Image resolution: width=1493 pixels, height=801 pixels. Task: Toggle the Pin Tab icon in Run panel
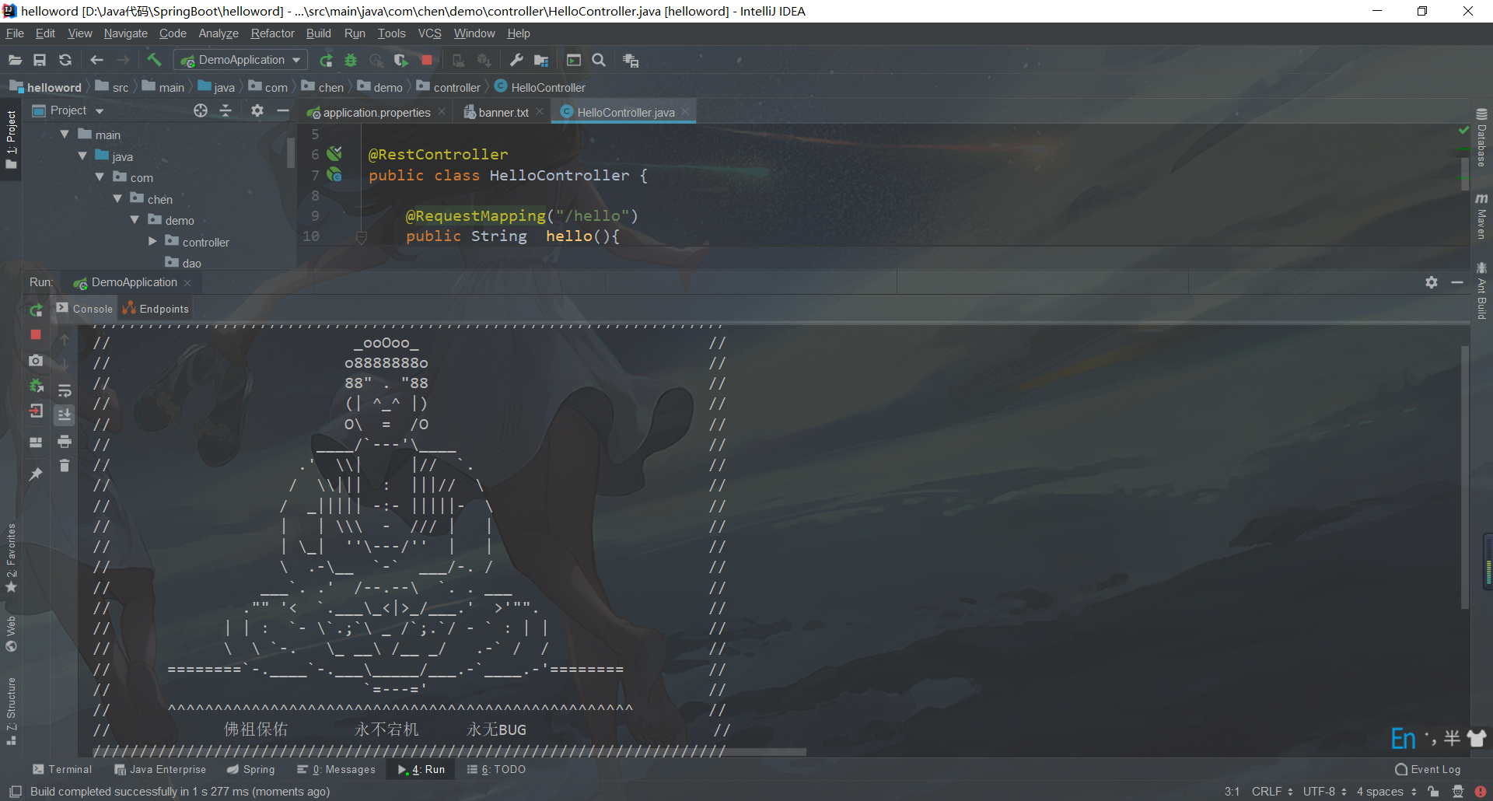point(36,474)
